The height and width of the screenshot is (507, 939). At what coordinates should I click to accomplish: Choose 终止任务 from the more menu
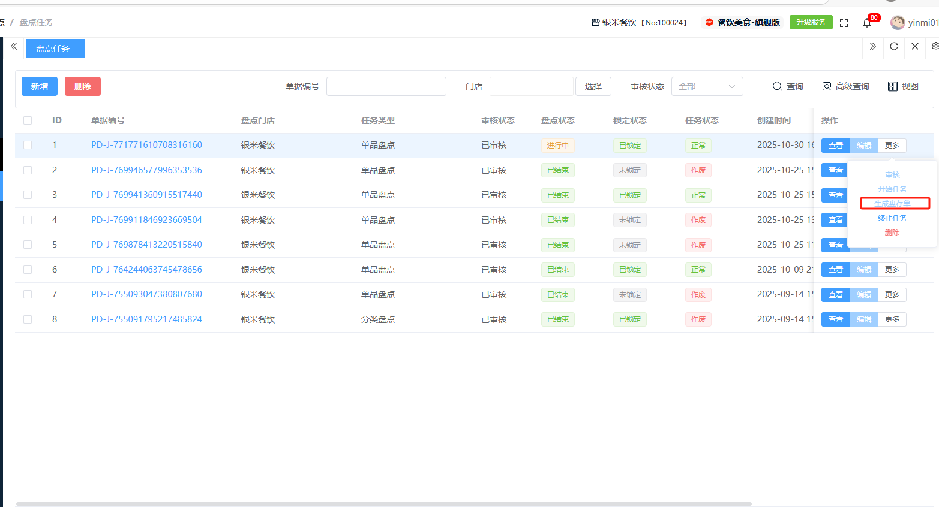892,218
